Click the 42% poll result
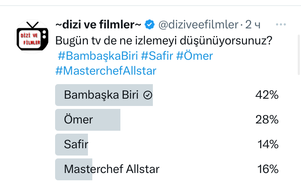 tap(267, 95)
